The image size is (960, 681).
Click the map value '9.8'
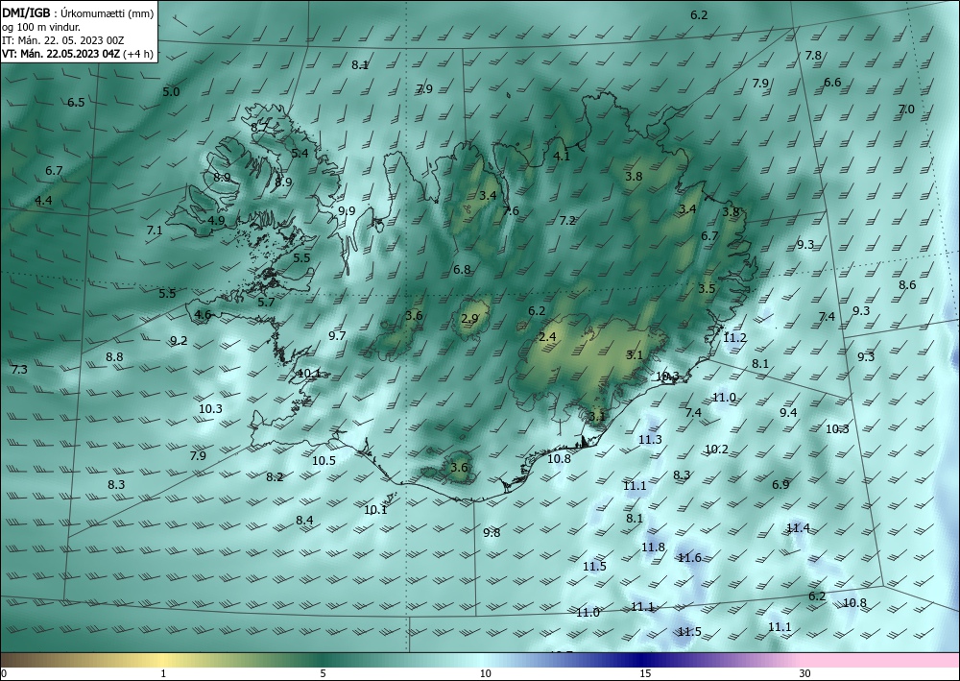[x=491, y=532]
